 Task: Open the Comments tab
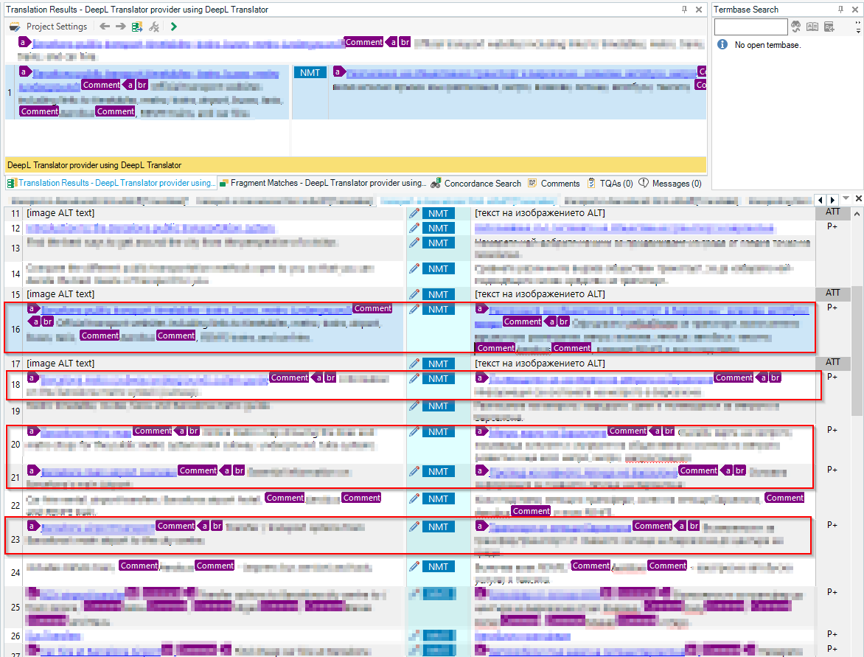(554, 183)
